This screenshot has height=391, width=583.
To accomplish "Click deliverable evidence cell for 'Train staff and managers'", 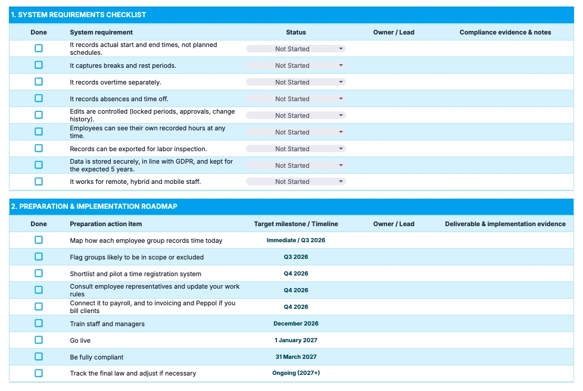I will (506, 324).
